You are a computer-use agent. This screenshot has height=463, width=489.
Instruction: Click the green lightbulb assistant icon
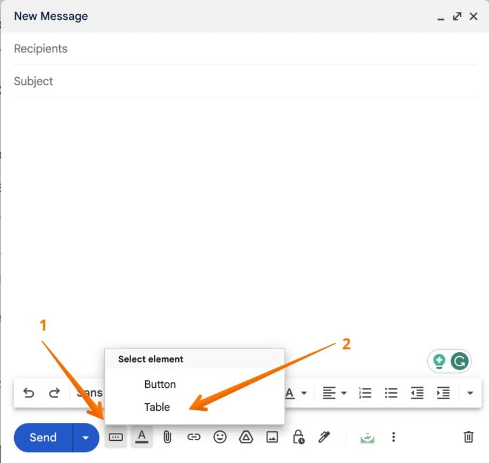tap(439, 361)
